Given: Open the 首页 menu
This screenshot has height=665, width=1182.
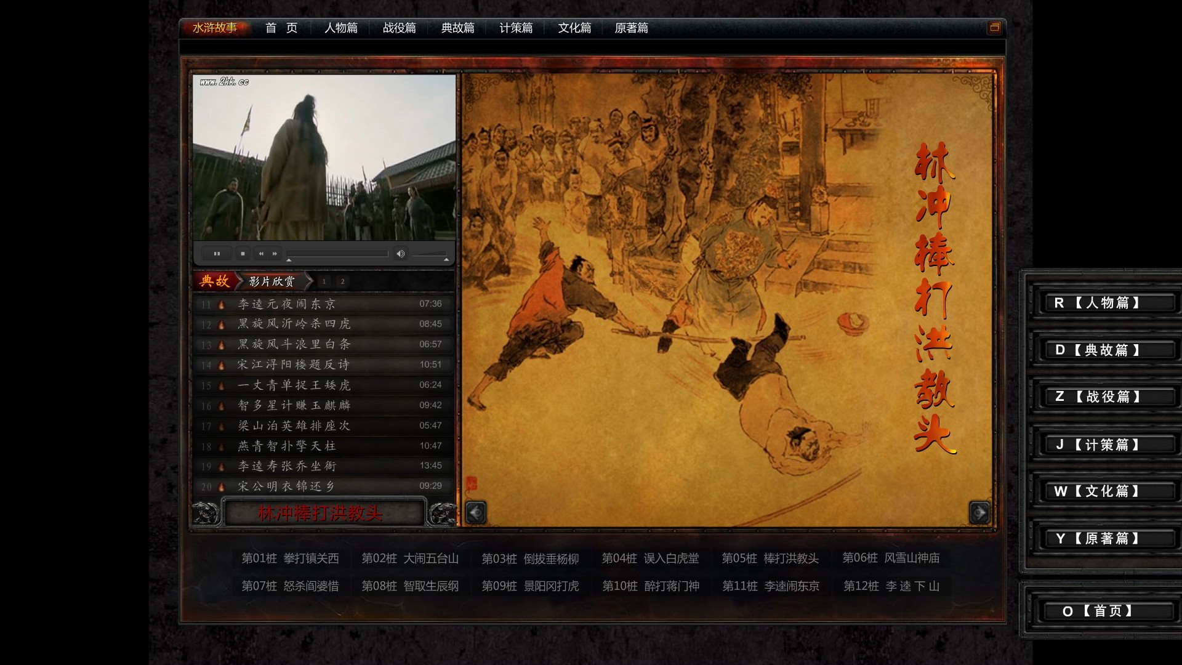Looking at the screenshot, I should 281,28.
